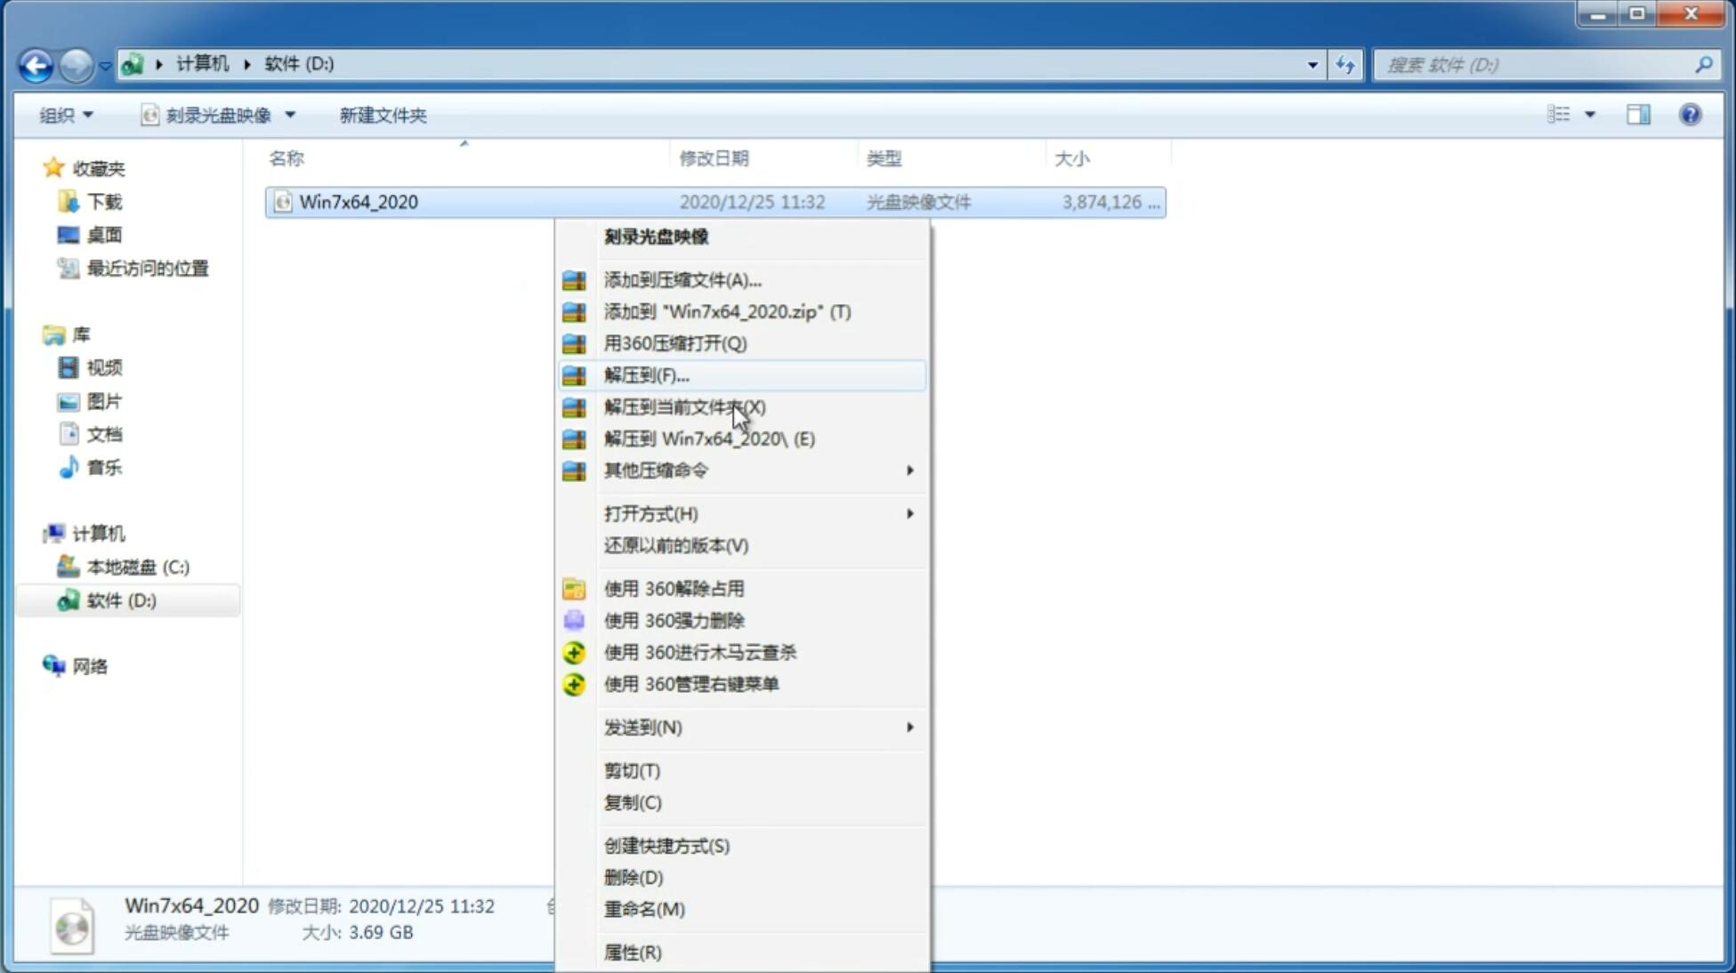
Task: Expand 发送到 submenu arrow
Action: pyautogui.click(x=908, y=728)
